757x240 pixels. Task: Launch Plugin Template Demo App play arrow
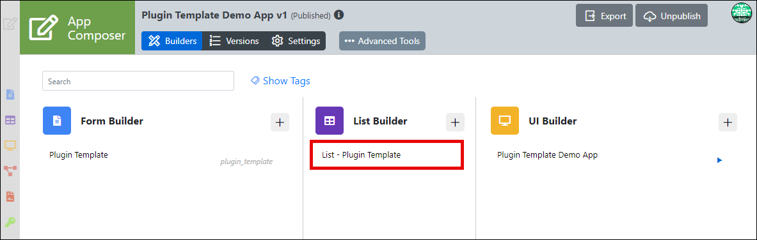719,160
